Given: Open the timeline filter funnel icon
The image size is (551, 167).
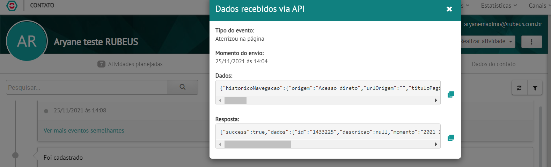Looking at the screenshot, I should (x=535, y=88).
